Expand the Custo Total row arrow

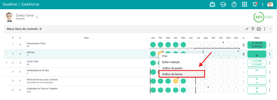(x=6, y=63)
